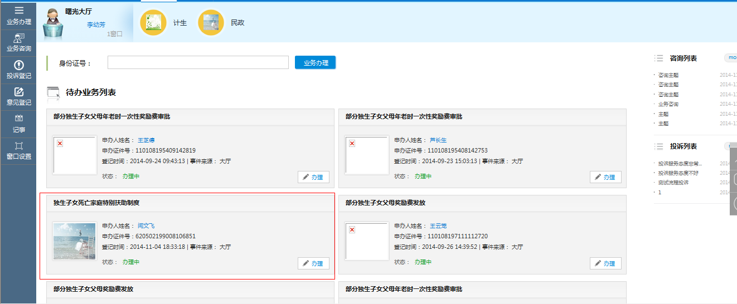Select the 计生 department icon

pyautogui.click(x=153, y=23)
